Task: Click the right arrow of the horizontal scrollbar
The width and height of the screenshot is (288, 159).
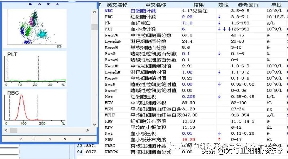Action: [x=87, y=131]
